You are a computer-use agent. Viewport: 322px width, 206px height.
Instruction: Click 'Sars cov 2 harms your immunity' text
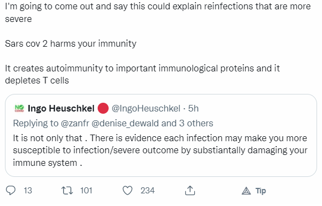point(71,43)
